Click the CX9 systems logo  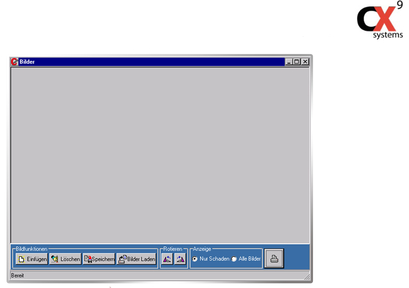pyautogui.click(x=379, y=20)
